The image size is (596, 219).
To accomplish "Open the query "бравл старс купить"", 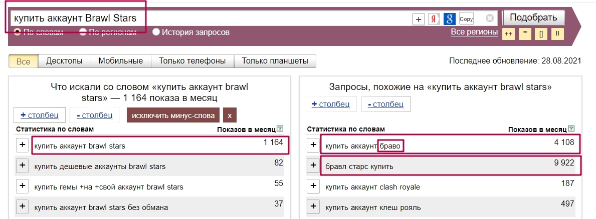I will 359,166.
